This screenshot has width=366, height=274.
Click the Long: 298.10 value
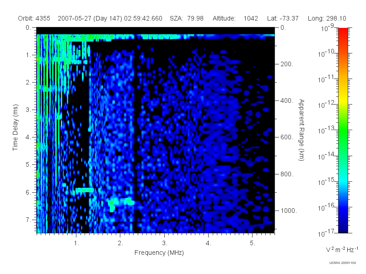[327, 18]
